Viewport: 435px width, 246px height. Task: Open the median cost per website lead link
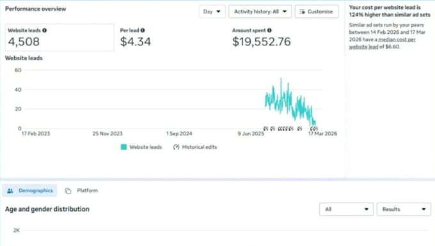(383, 43)
